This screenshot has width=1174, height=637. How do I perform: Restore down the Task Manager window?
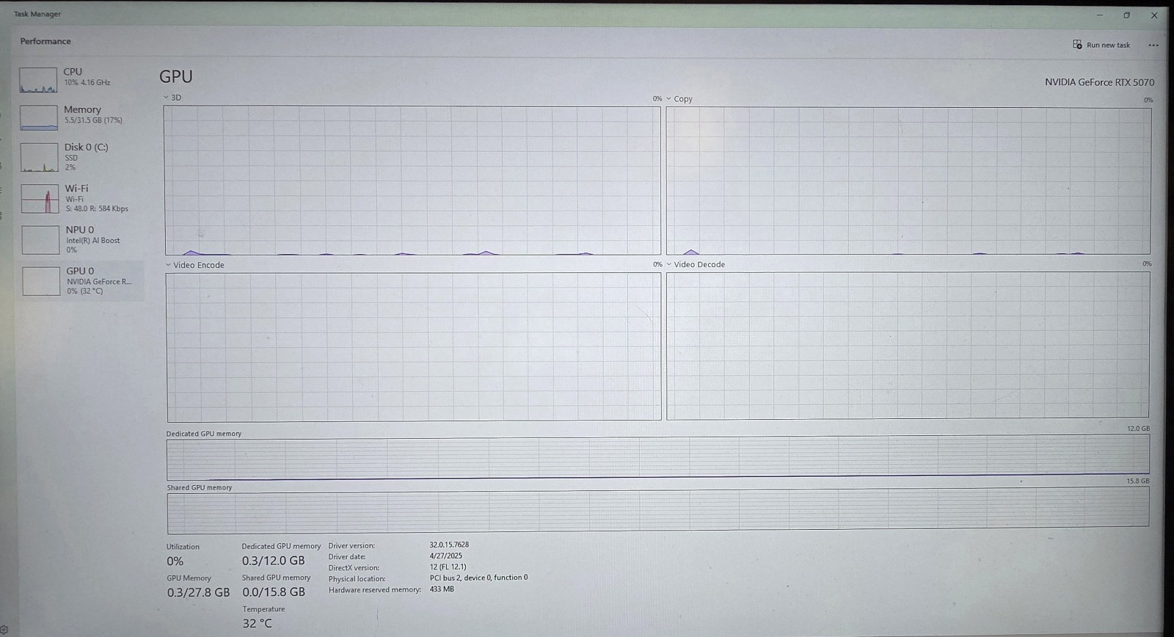point(1127,15)
